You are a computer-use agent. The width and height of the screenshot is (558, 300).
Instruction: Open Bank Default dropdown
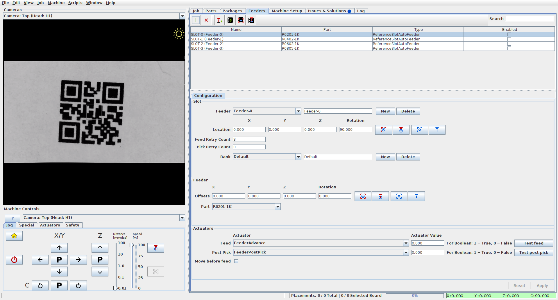point(298,157)
